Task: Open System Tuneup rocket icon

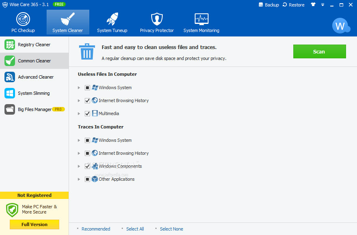Action: click(x=112, y=19)
